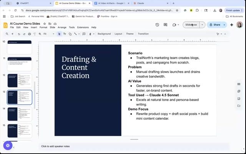Select the Shape tool
246x154 pixels.
coord(70,34)
